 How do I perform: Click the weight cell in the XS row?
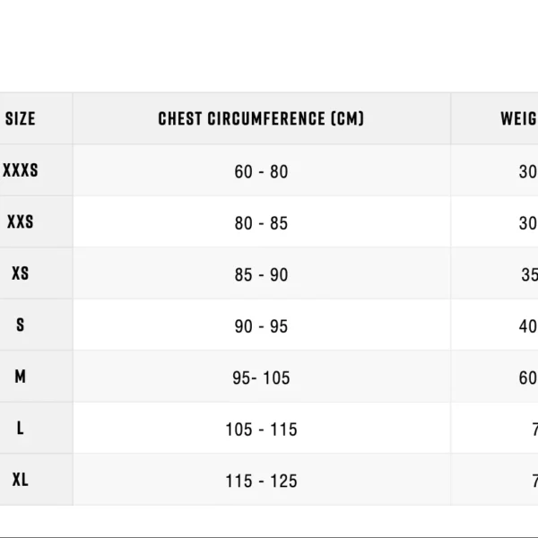(x=528, y=275)
